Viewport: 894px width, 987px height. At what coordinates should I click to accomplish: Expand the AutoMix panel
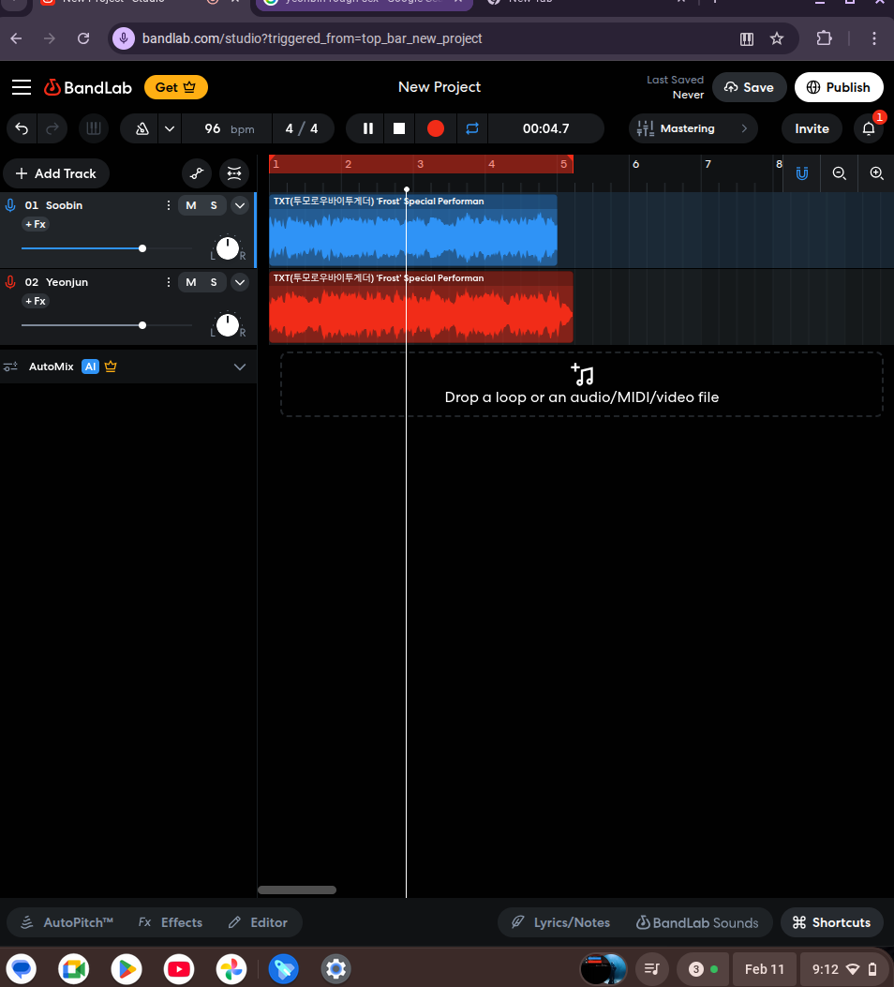[x=240, y=366]
